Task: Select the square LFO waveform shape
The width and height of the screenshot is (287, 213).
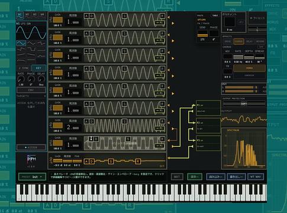Action: pyautogui.click(x=31, y=49)
